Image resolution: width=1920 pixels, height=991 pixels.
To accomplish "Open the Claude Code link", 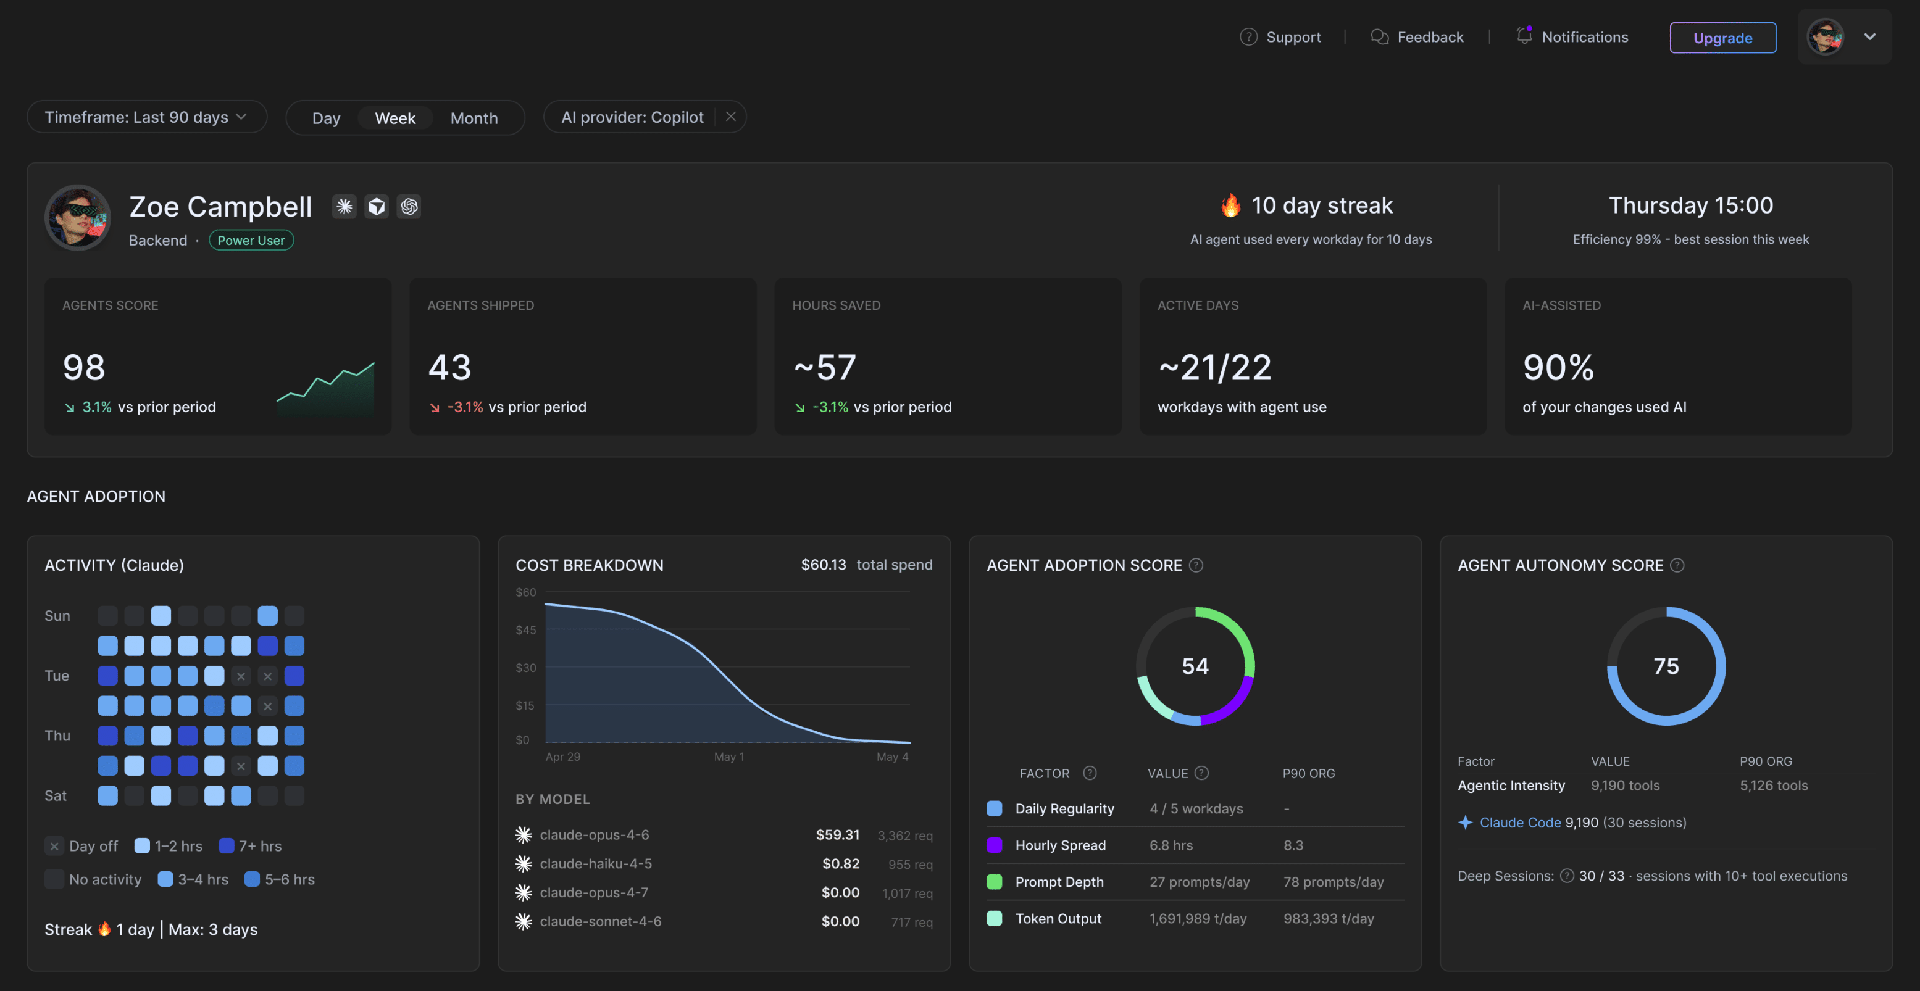I will pyautogui.click(x=1520, y=823).
